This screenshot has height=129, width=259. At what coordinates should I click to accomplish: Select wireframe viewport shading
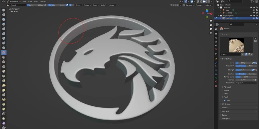tap(201, 2)
